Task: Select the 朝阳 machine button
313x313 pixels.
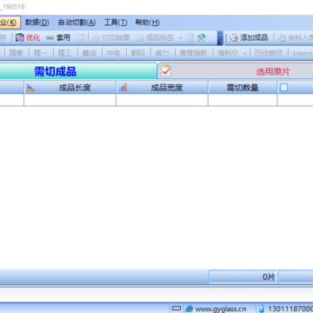Action: (137, 53)
